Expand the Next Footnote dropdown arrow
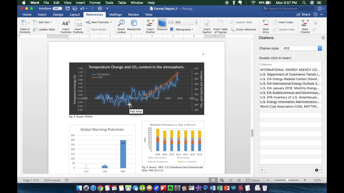Screen dimensions: 344x193 point(111,22)
